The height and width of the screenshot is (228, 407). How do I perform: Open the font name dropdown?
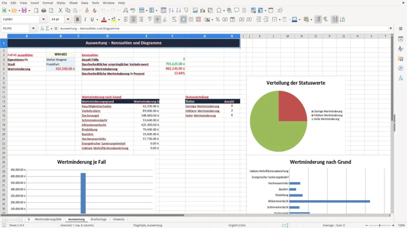[x=43, y=19]
